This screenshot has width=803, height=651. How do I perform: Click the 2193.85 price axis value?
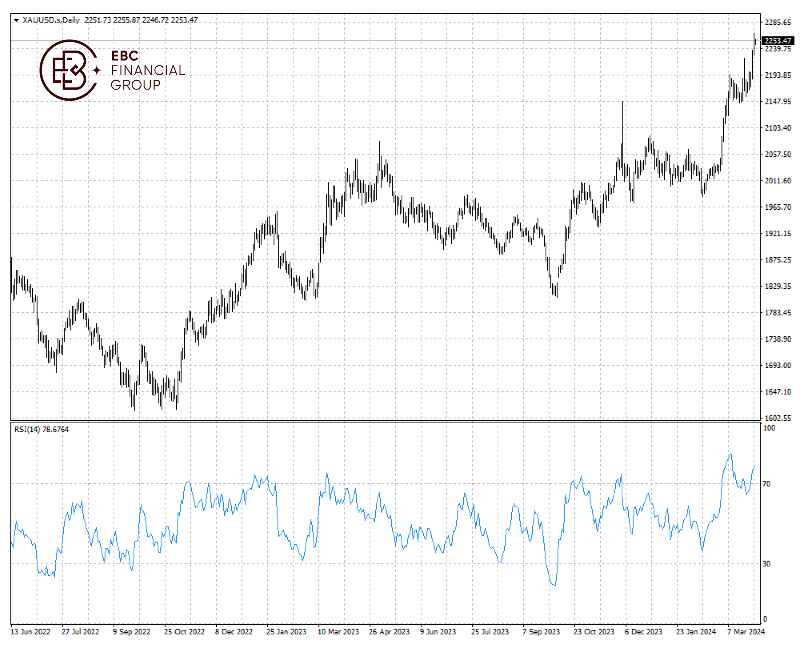click(x=778, y=75)
